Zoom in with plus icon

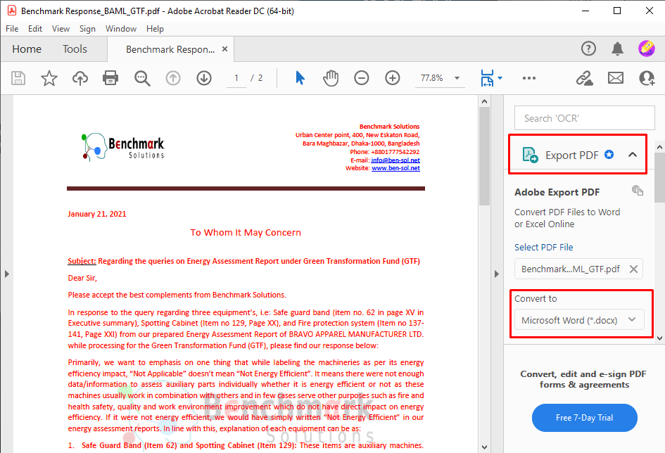coord(392,78)
